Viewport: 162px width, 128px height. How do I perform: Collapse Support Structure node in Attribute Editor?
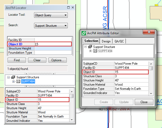pos(86,47)
